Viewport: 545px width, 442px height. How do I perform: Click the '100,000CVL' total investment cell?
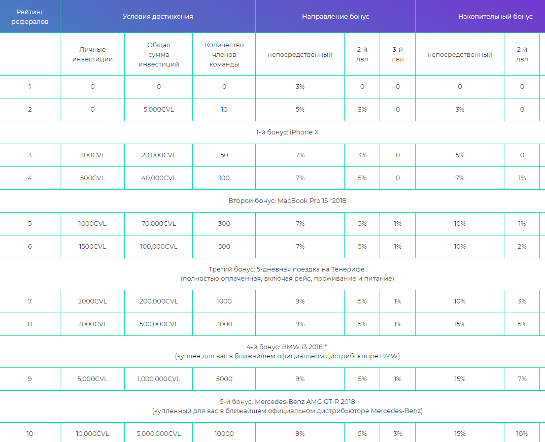(158, 246)
